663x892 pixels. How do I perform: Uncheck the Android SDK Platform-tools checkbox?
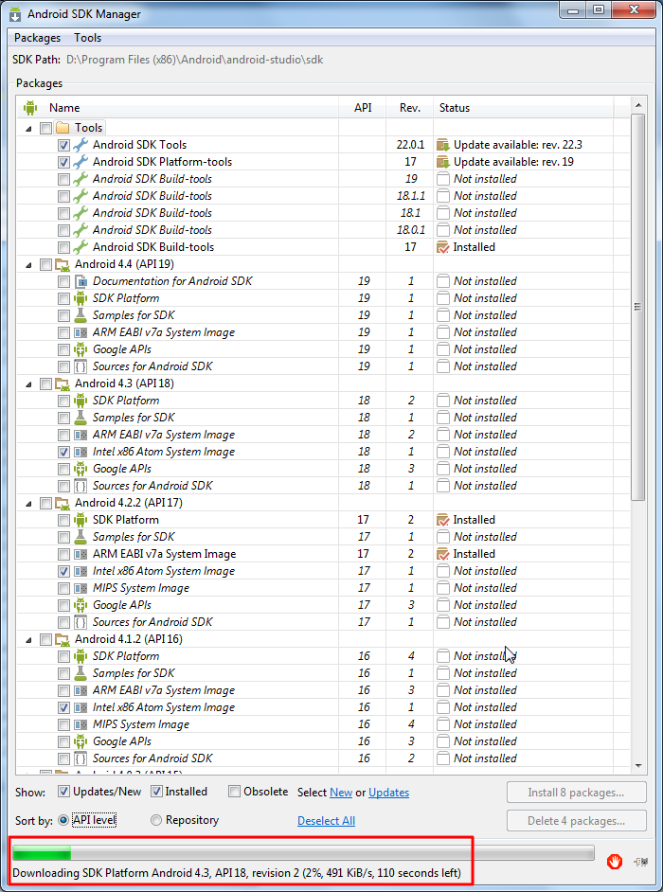tap(63, 162)
